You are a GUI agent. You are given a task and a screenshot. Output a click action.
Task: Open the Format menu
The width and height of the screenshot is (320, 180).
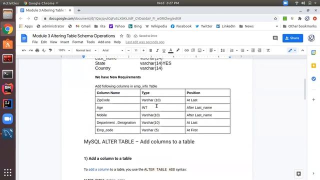(78, 42)
